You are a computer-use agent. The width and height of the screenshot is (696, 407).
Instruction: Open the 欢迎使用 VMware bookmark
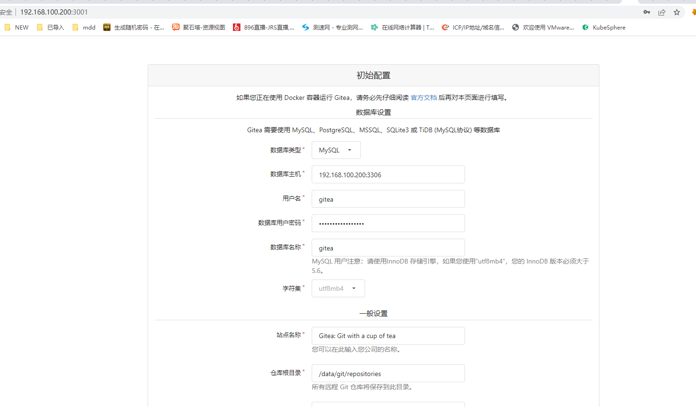pyautogui.click(x=543, y=27)
